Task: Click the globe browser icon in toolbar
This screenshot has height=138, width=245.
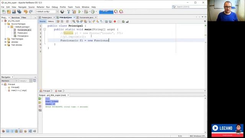Action: [x=62, y=11]
